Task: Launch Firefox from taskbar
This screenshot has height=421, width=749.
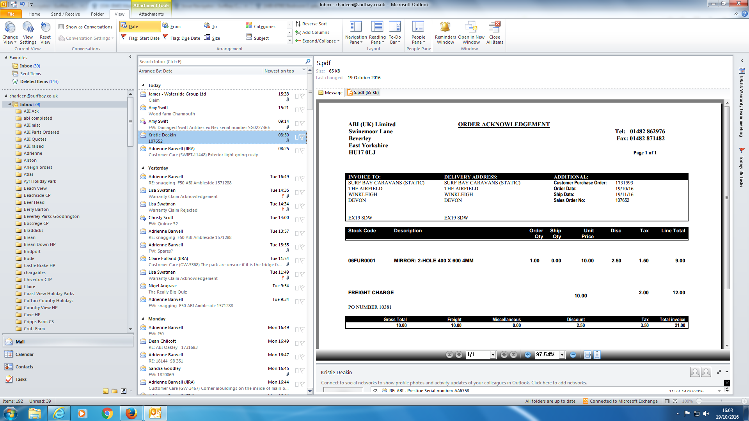Action: click(x=131, y=413)
